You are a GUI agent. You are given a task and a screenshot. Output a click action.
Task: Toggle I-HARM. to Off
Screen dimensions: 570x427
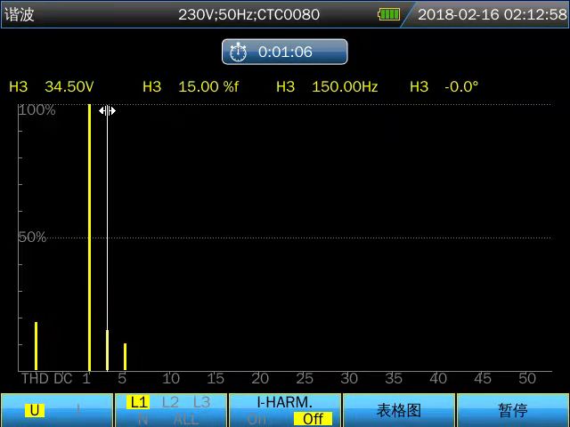(x=312, y=419)
